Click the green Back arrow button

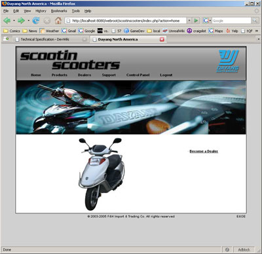point(7,21)
